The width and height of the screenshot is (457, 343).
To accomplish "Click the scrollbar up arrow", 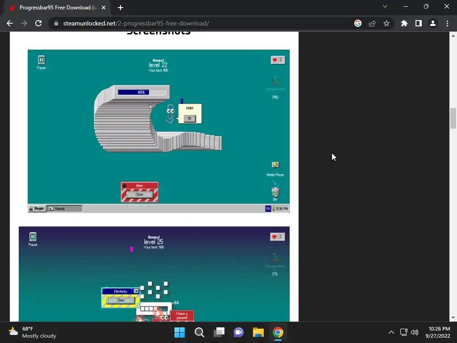I will [x=453, y=36].
